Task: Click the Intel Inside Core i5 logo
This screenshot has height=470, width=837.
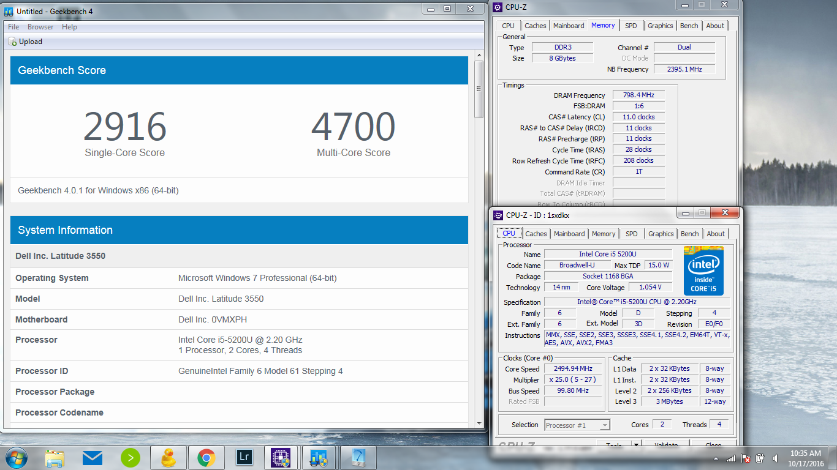Action: click(703, 270)
